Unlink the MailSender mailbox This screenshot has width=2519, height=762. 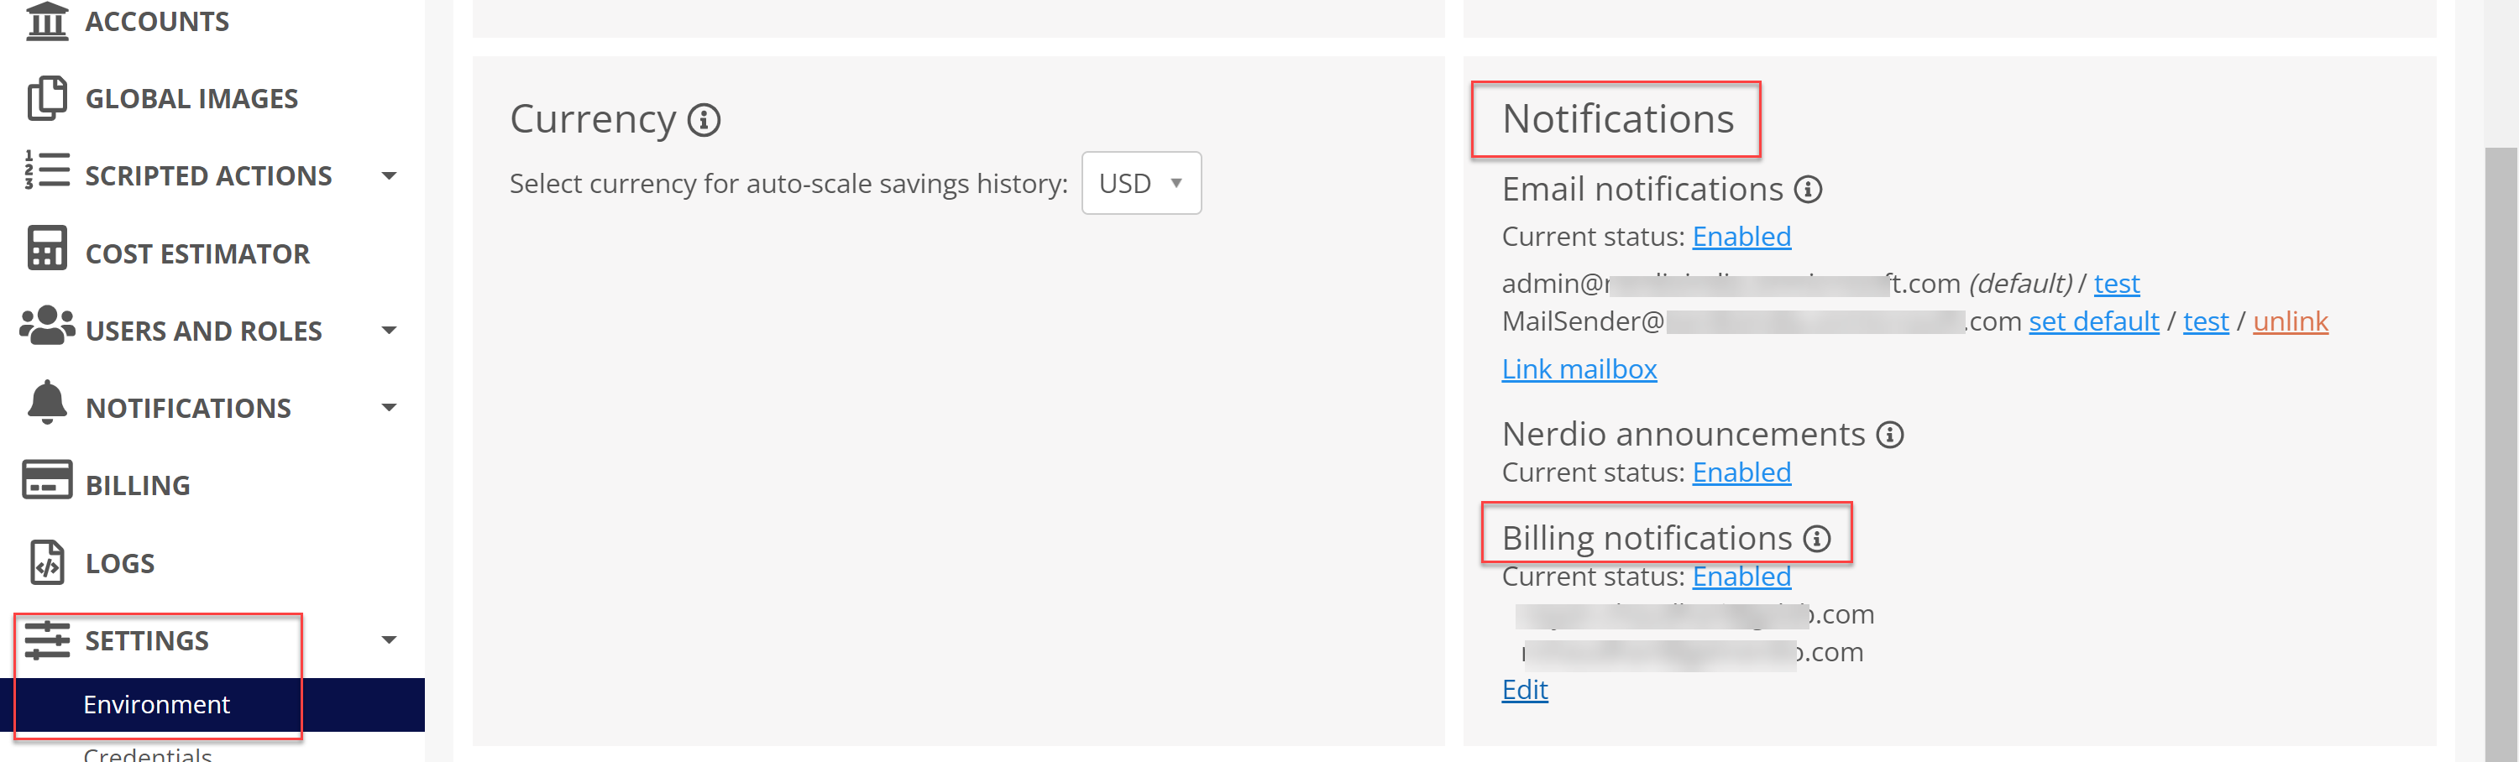(2289, 321)
